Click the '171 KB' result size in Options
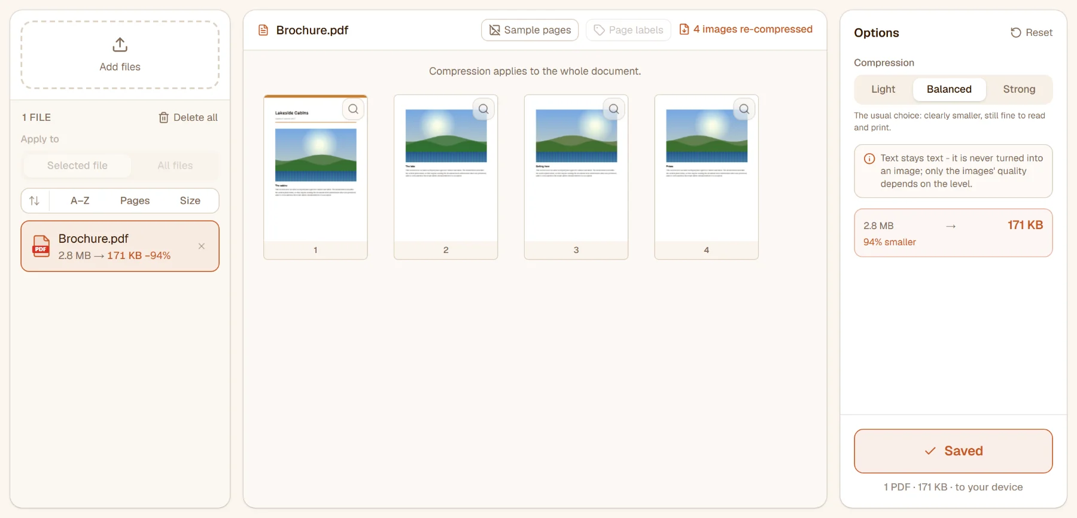Viewport: 1077px width, 518px height. pos(1025,225)
